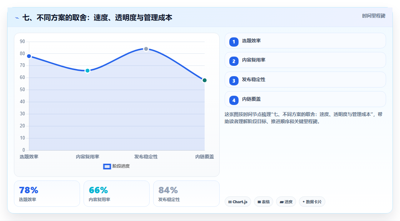Click the x-axis label 选题效率
Viewport: 400px width, 221px height.
pyautogui.click(x=29, y=157)
